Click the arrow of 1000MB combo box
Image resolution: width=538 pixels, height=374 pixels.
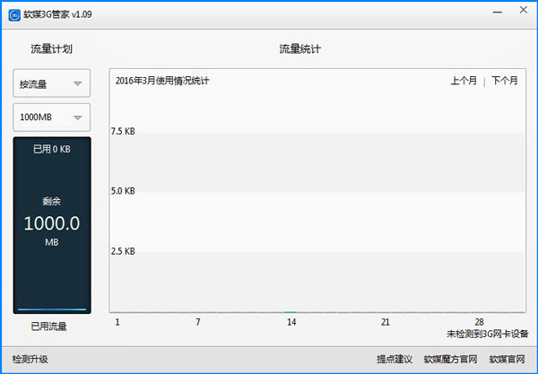pyautogui.click(x=78, y=117)
